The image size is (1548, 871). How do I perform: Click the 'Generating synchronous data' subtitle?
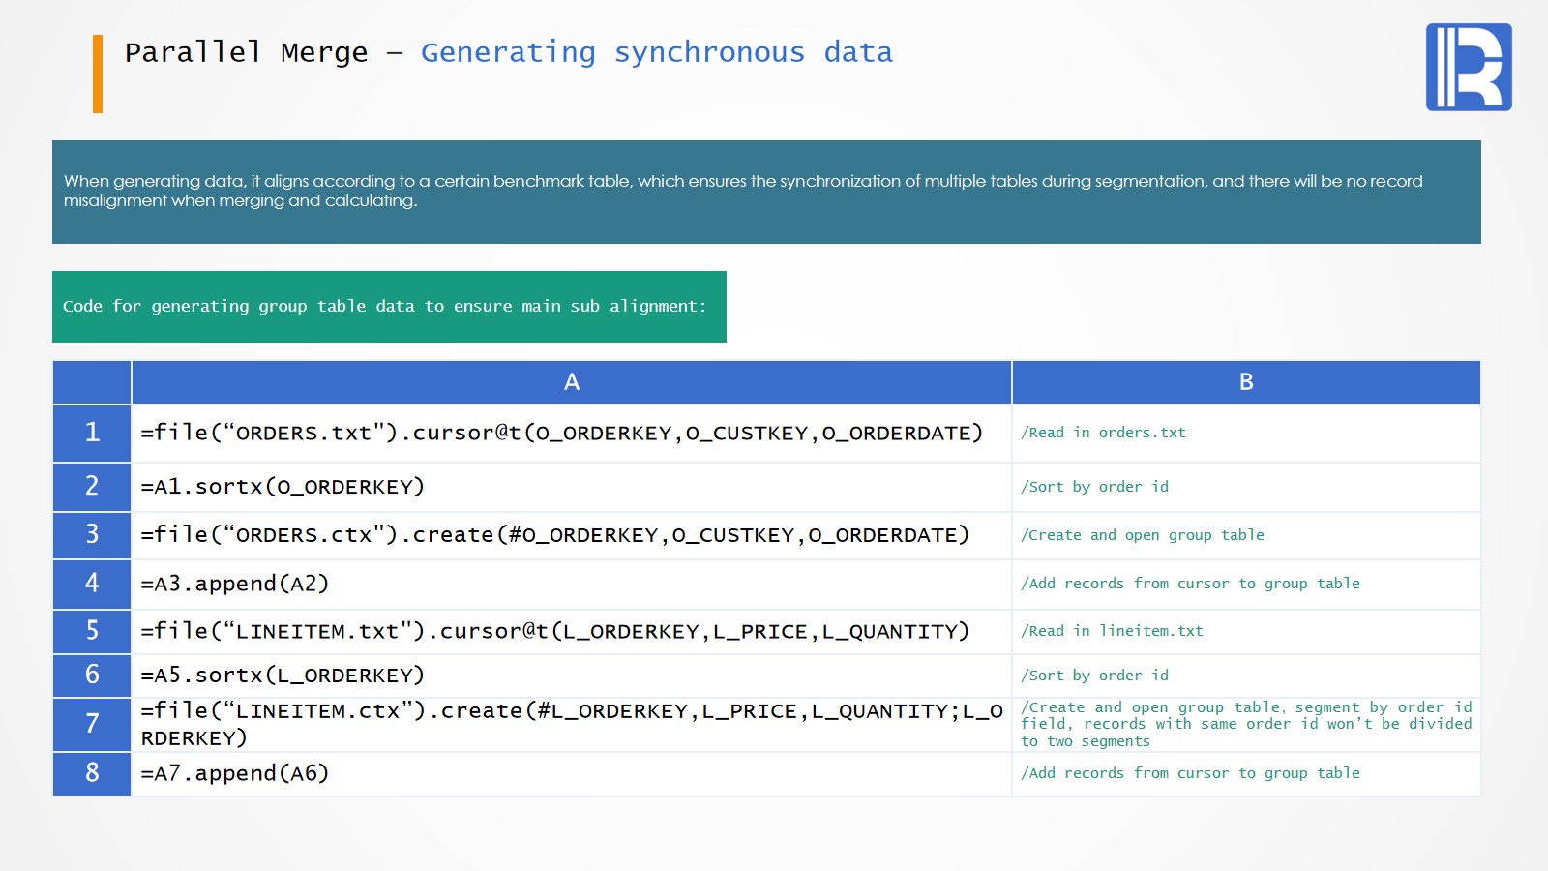656,52
